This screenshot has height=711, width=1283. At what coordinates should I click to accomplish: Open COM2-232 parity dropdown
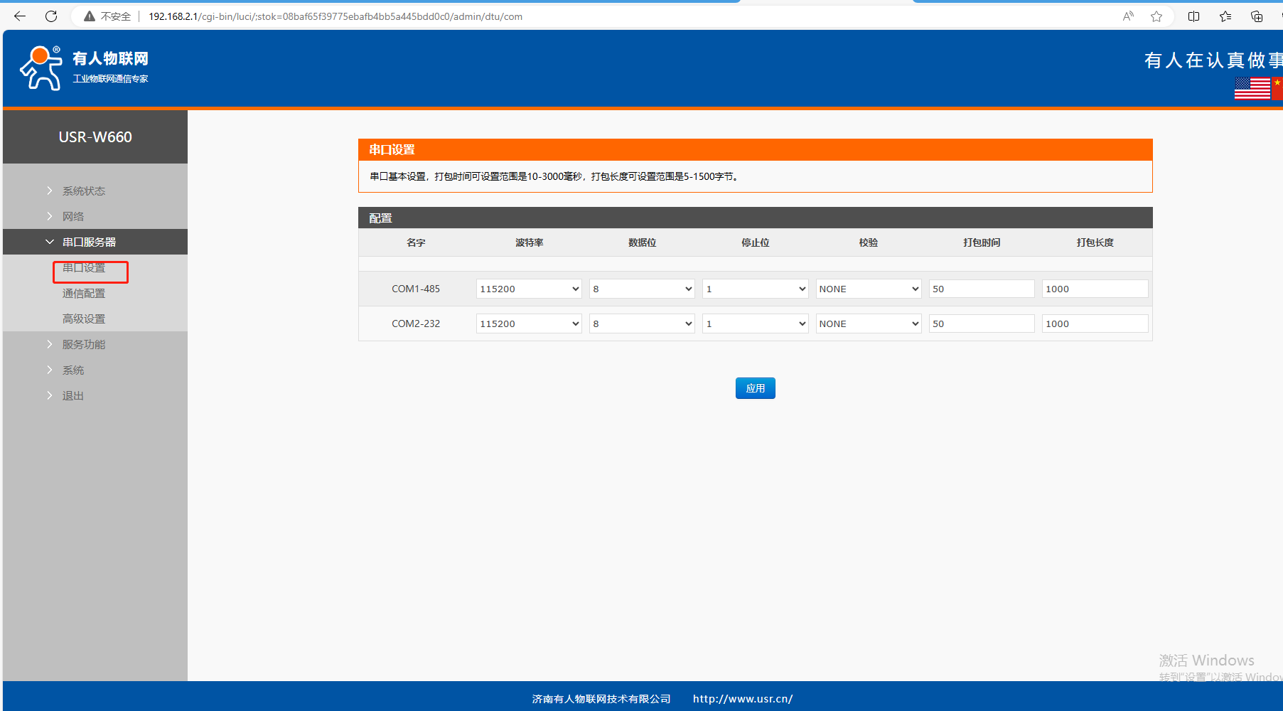point(868,324)
